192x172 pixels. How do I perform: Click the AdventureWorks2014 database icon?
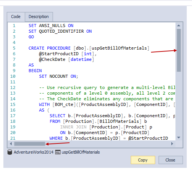10,152
